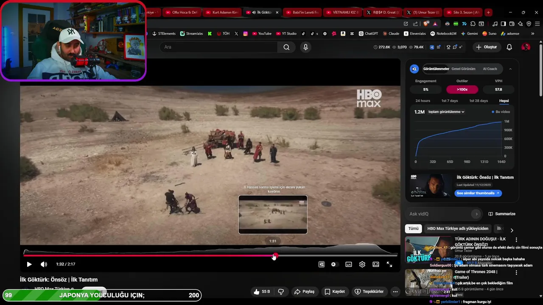Open a new browser tab with plus
This screenshot has height=305, width=543.
click(488, 12)
